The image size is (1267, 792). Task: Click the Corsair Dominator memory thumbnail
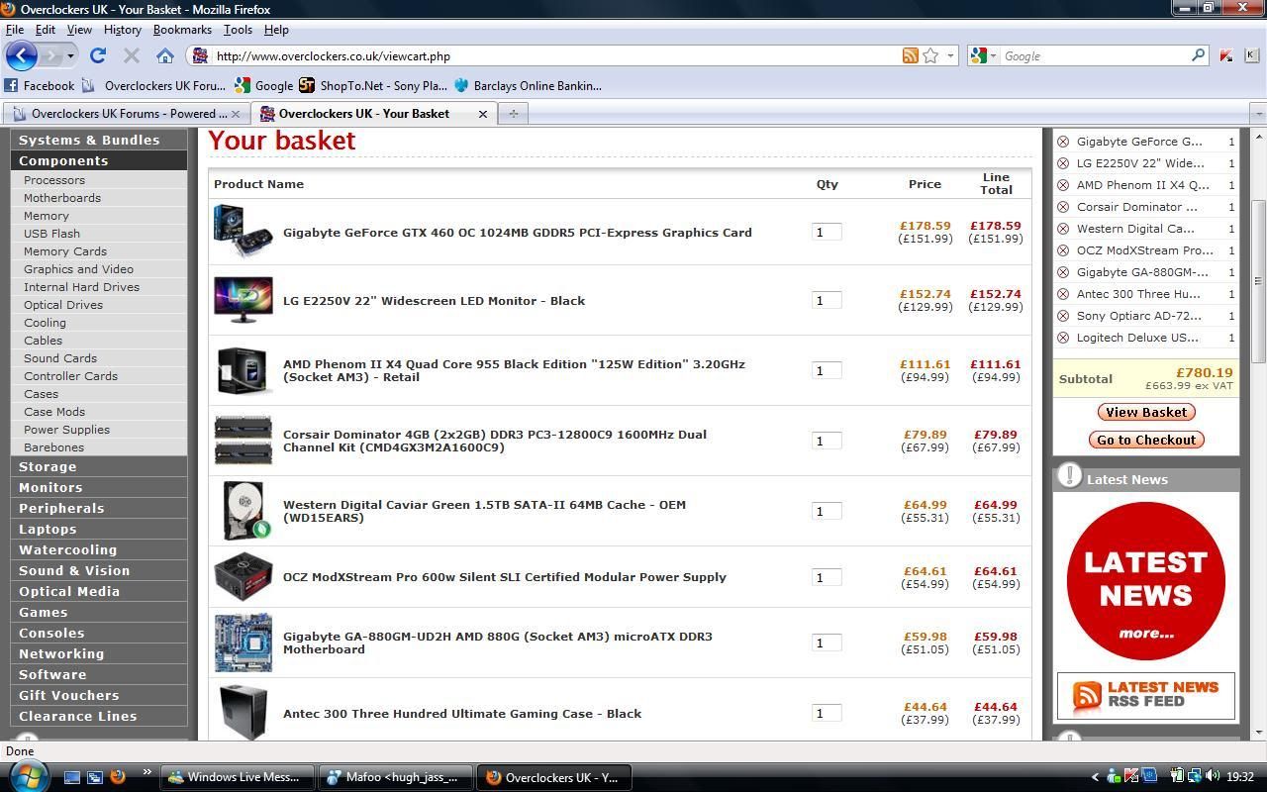[x=244, y=441]
